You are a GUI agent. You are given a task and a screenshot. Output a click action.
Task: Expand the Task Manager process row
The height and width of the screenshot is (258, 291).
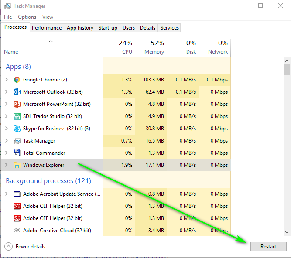pyautogui.click(x=7, y=141)
